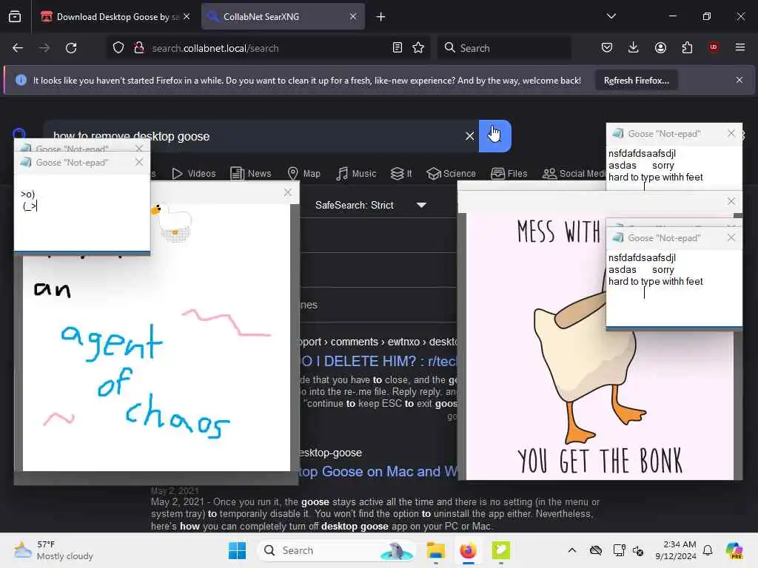Go back to previous page in Firefox

(x=18, y=48)
